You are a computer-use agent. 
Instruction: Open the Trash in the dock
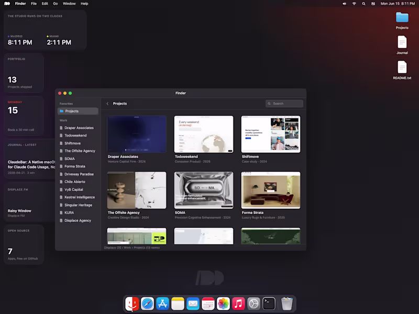click(287, 304)
